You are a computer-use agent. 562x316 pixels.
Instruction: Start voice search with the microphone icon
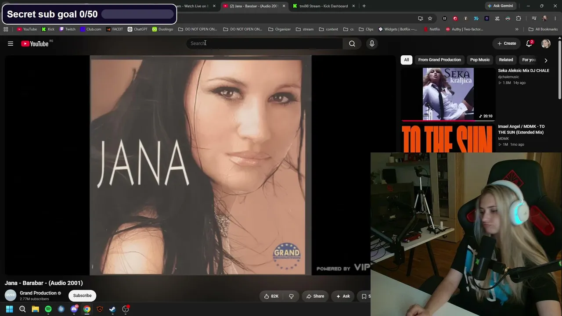pyautogui.click(x=372, y=43)
